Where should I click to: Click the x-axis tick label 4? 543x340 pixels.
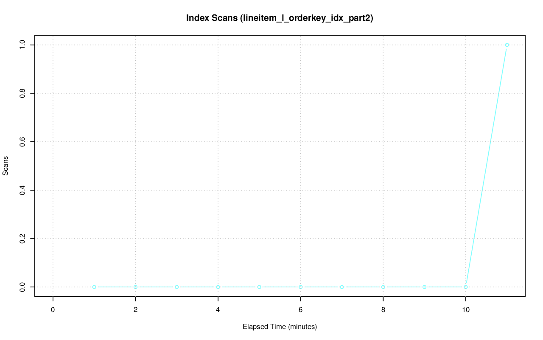coord(218,310)
